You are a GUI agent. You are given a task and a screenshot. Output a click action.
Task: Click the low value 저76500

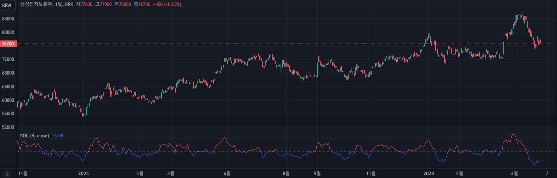(x=123, y=4)
